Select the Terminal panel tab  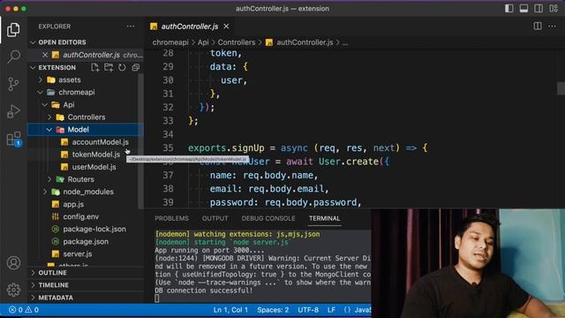pyautogui.click(x=324, y=218)
